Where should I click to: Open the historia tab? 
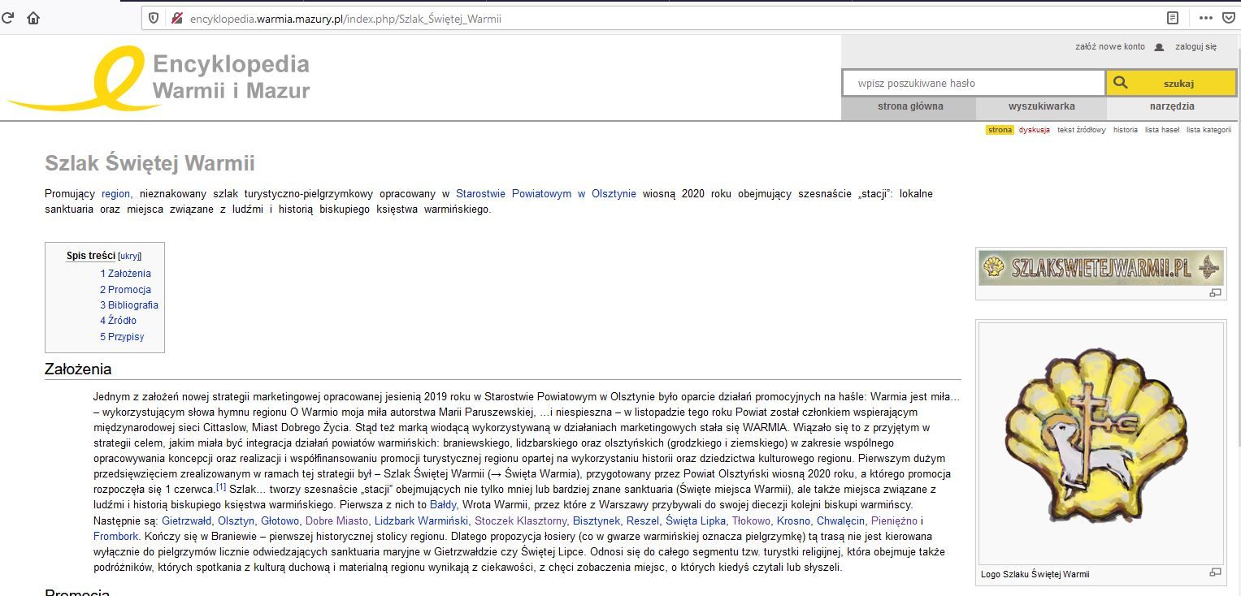(1125, 130)
